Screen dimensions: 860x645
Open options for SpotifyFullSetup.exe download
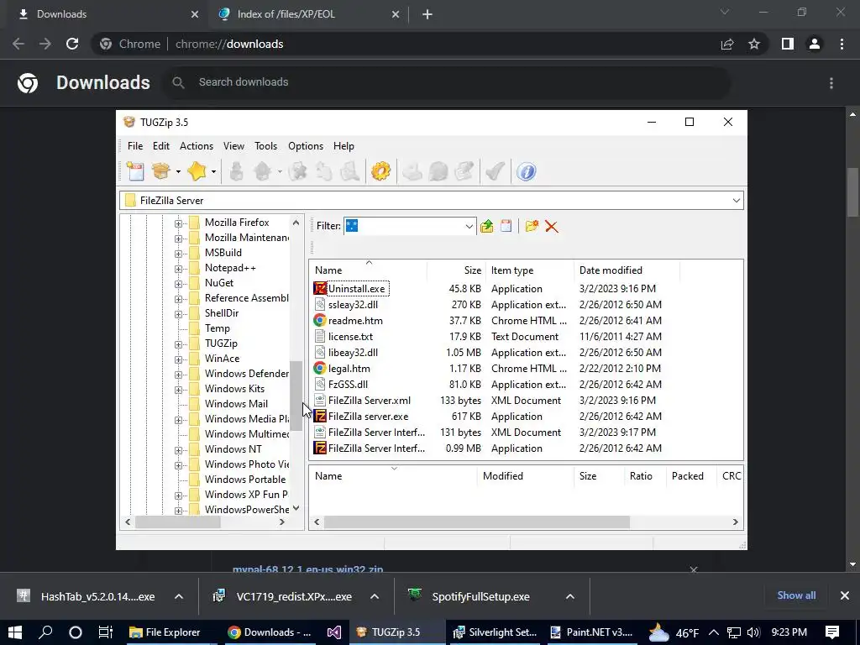point(570,596)
